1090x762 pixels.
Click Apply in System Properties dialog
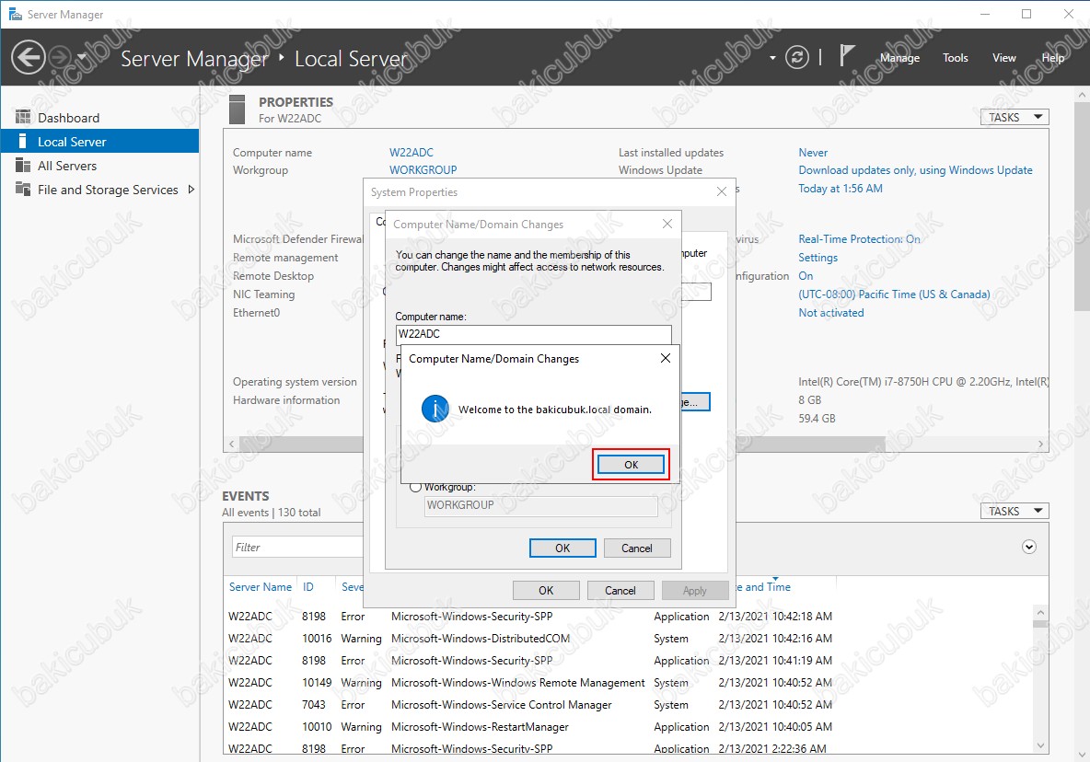694,591
